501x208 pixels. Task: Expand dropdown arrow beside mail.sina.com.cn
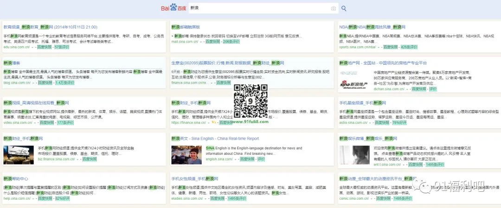(x=201, y=42)
